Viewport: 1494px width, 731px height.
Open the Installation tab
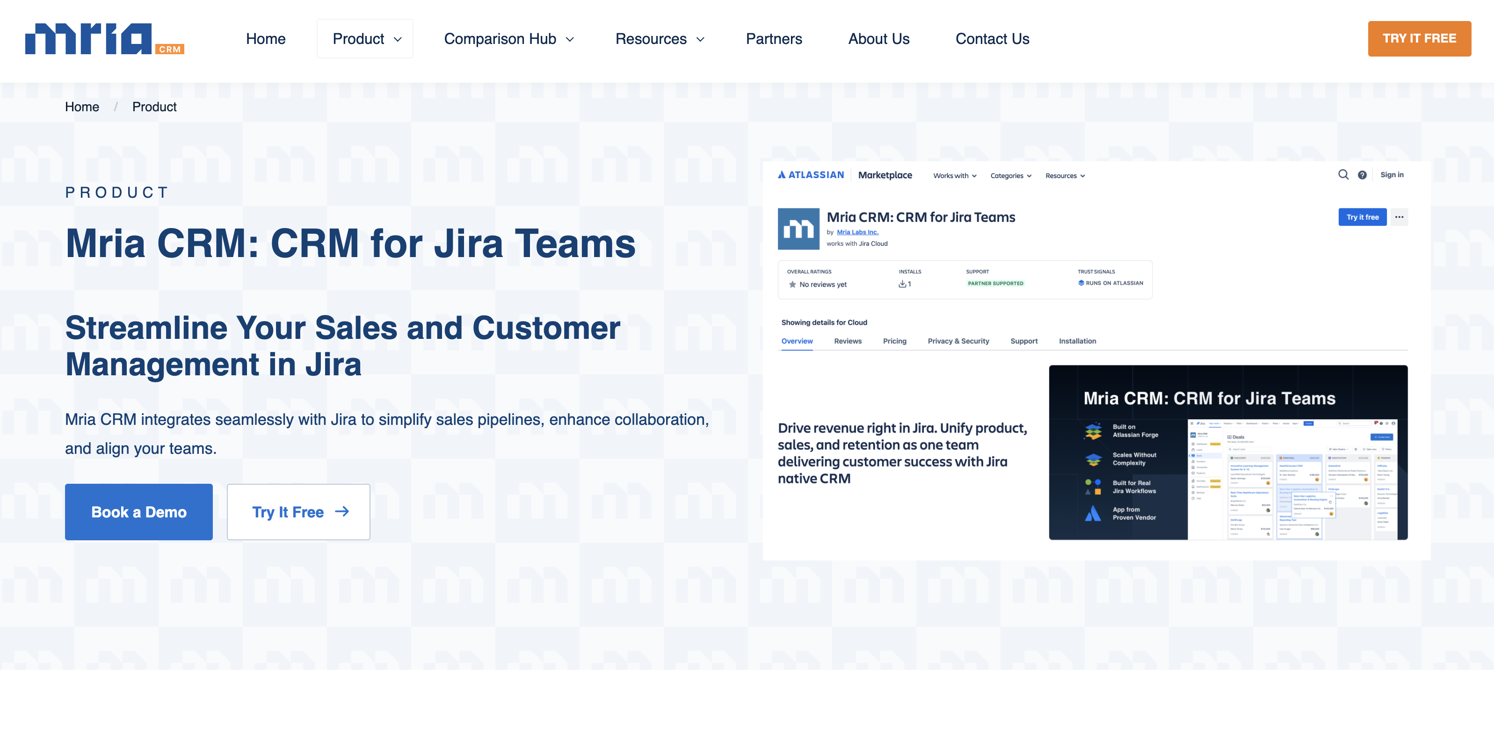1077,341
